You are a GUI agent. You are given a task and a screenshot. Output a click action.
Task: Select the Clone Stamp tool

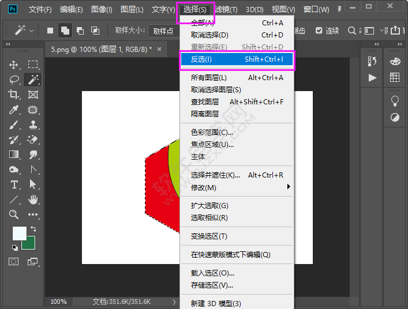[33, 125]
